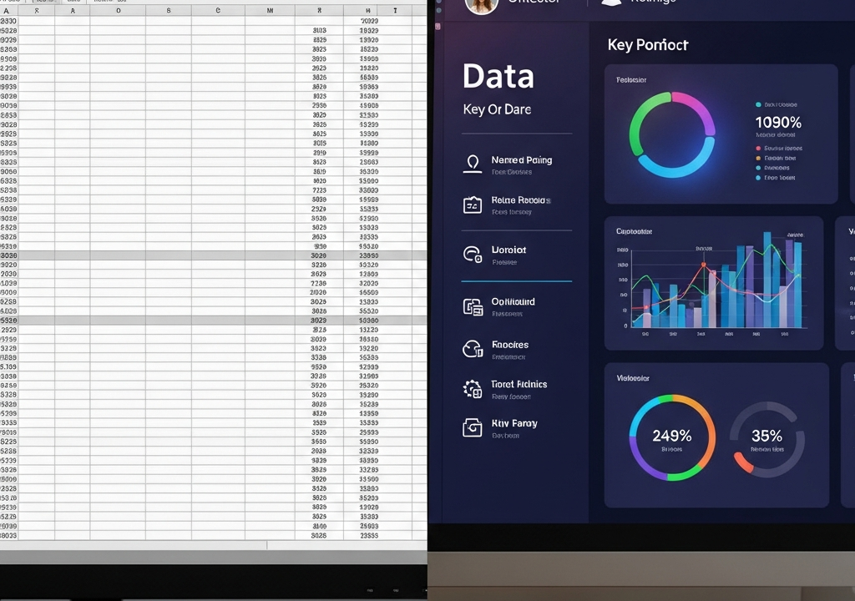Screen dimensions: 855x601
Task: Click the teal legend dot beside 1090%
Action: pos(758,104)
